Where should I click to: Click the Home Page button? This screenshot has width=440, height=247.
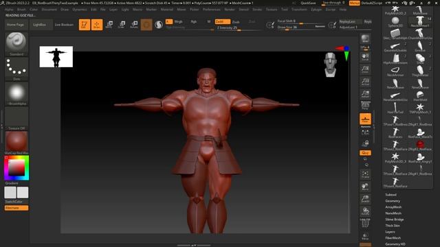(x=15, y=25)
